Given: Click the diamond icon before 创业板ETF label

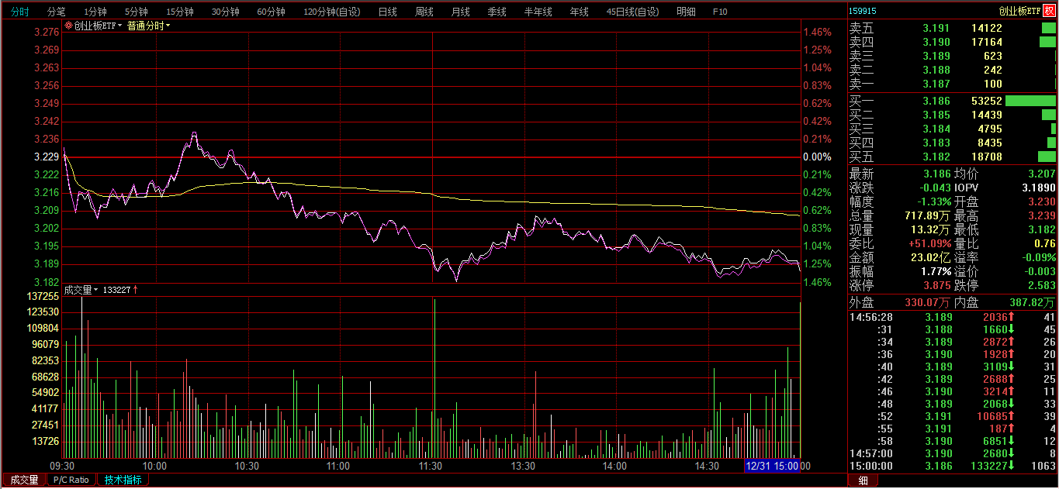Looking at the screenshot, I should pos(69,26).
